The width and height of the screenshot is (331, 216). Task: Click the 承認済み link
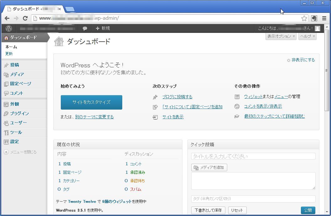(138, 172)
